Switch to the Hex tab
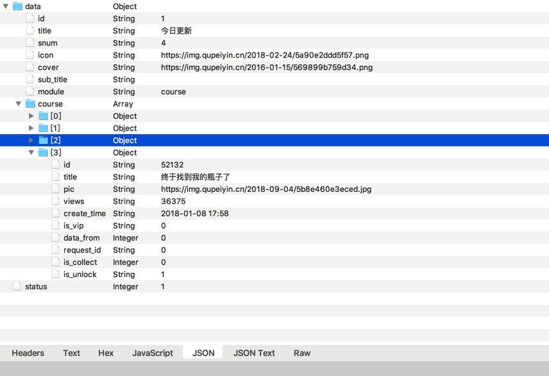 pyautogui.click(x=106, y=353)
